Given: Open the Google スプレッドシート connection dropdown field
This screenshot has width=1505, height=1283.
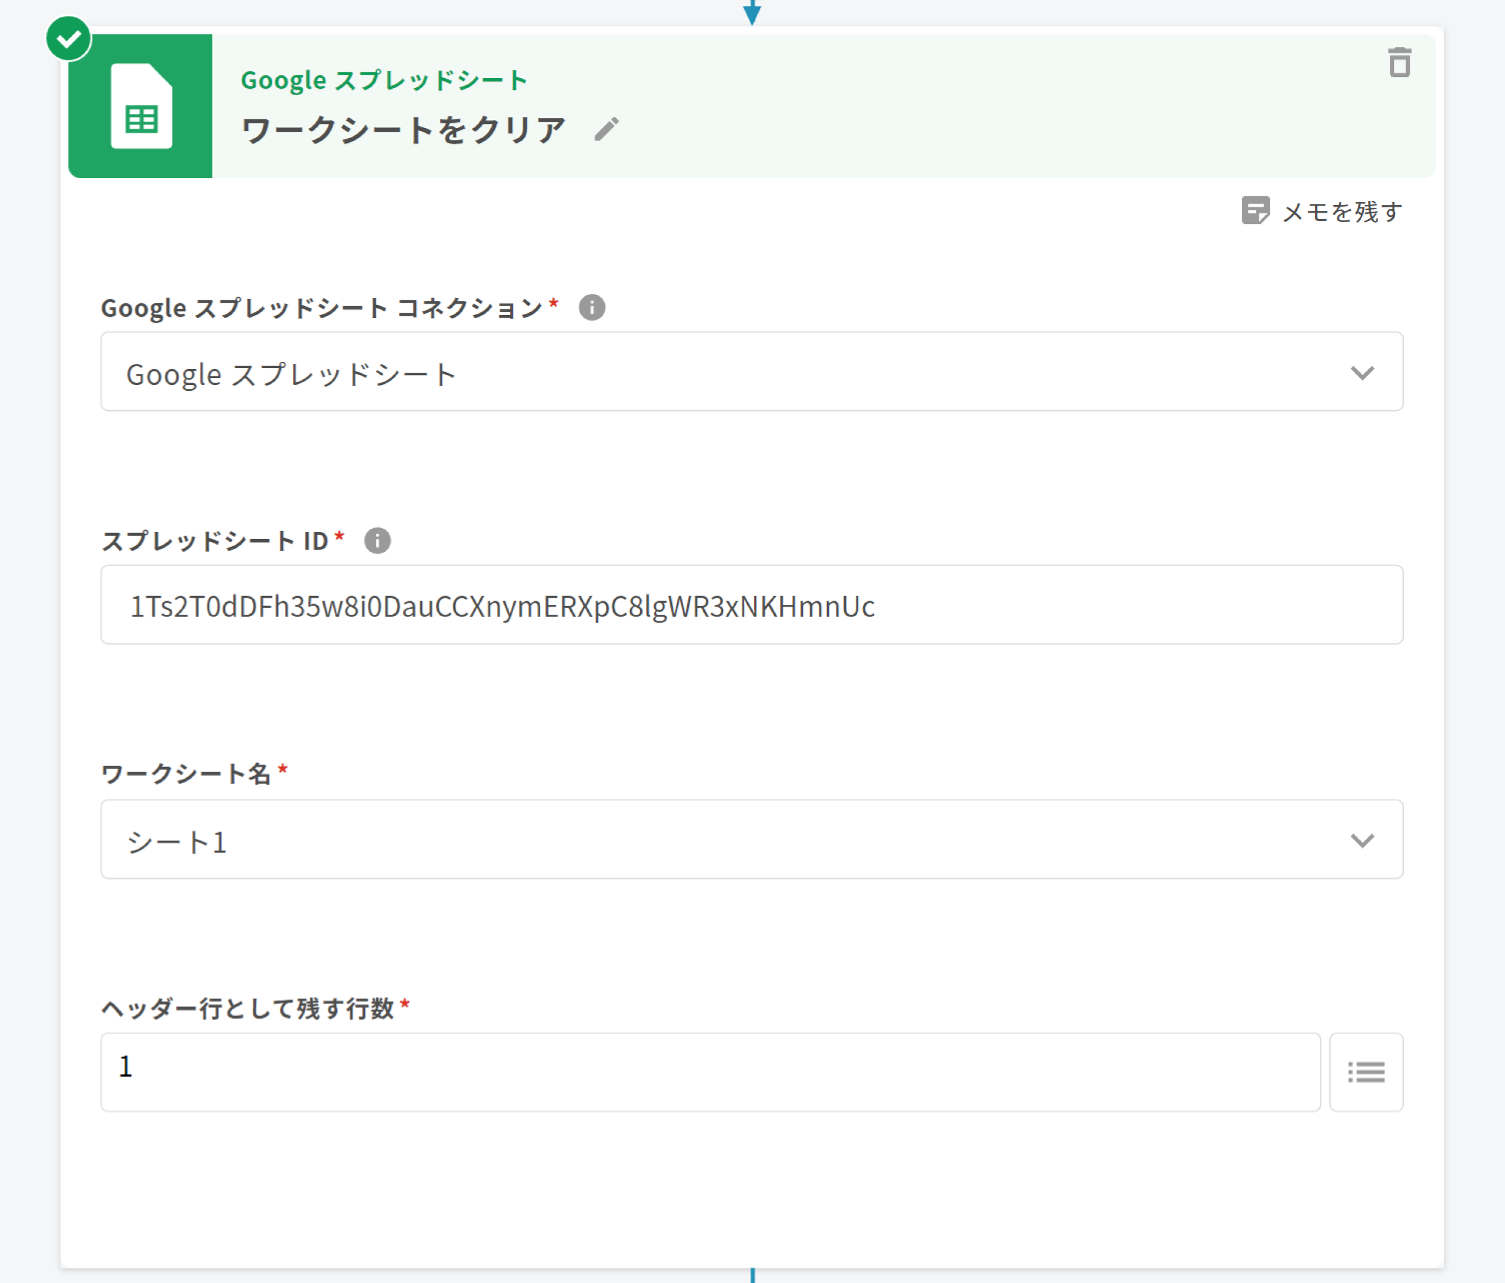Looking at the screenshot, I should 727,373.
